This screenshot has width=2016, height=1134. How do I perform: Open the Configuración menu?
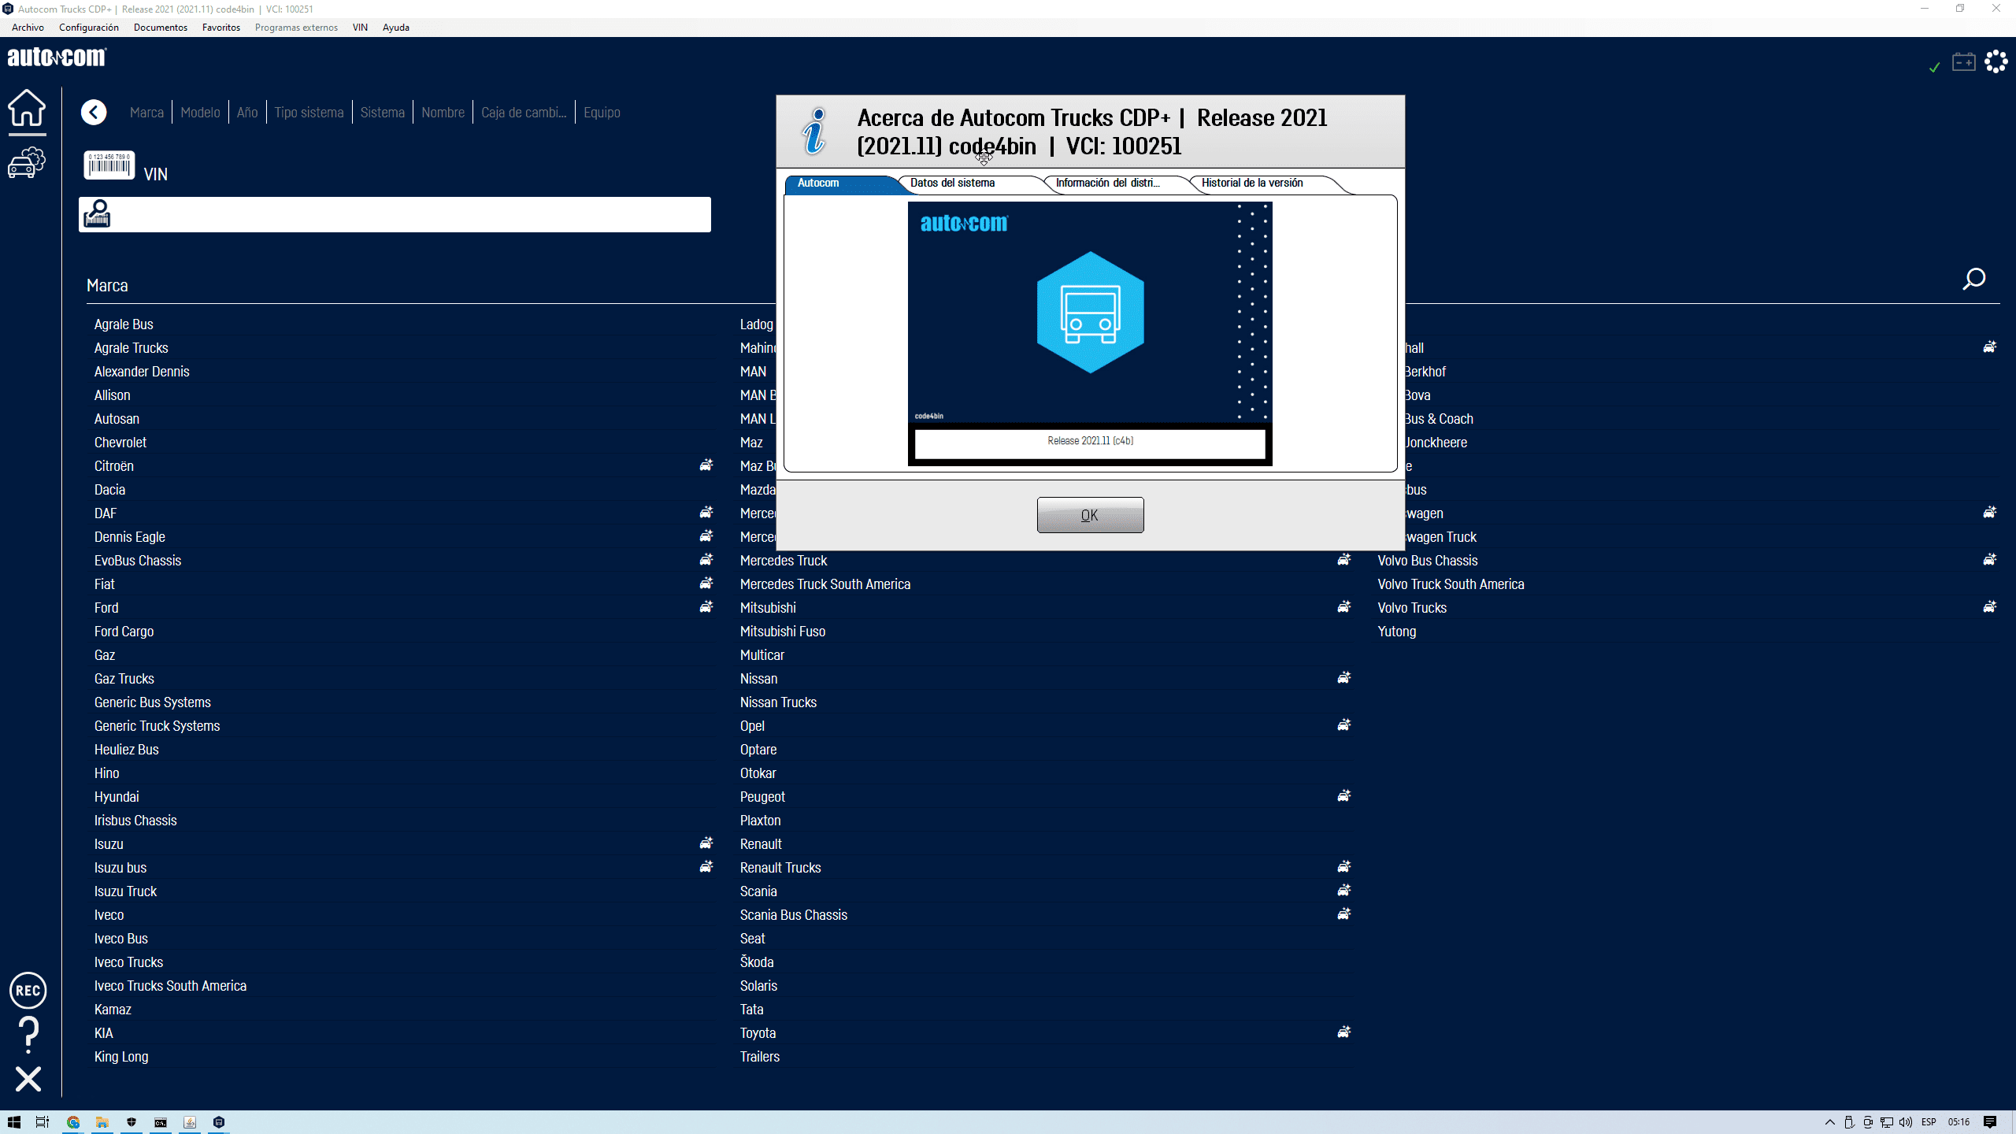(x=88, y=28)
